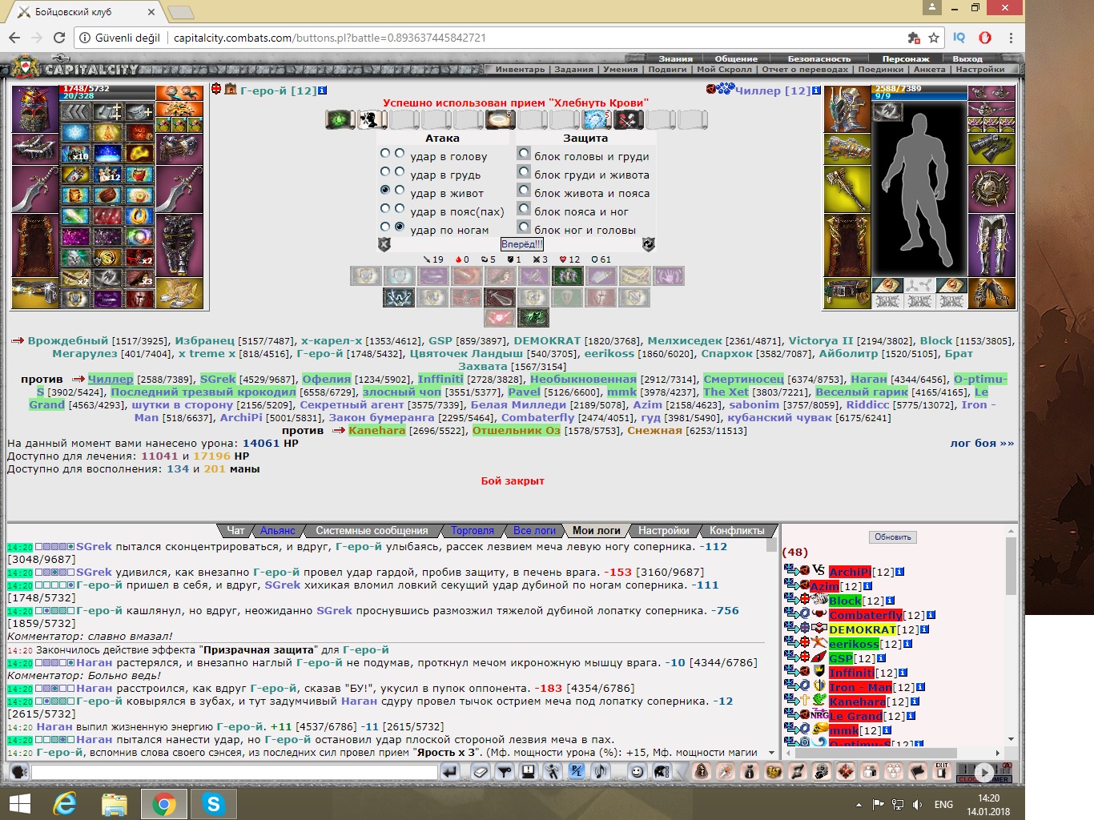1094x820 pixels.
Task: Click the refresh arrows icon beside Вперёд
Action: coord(649,244)
